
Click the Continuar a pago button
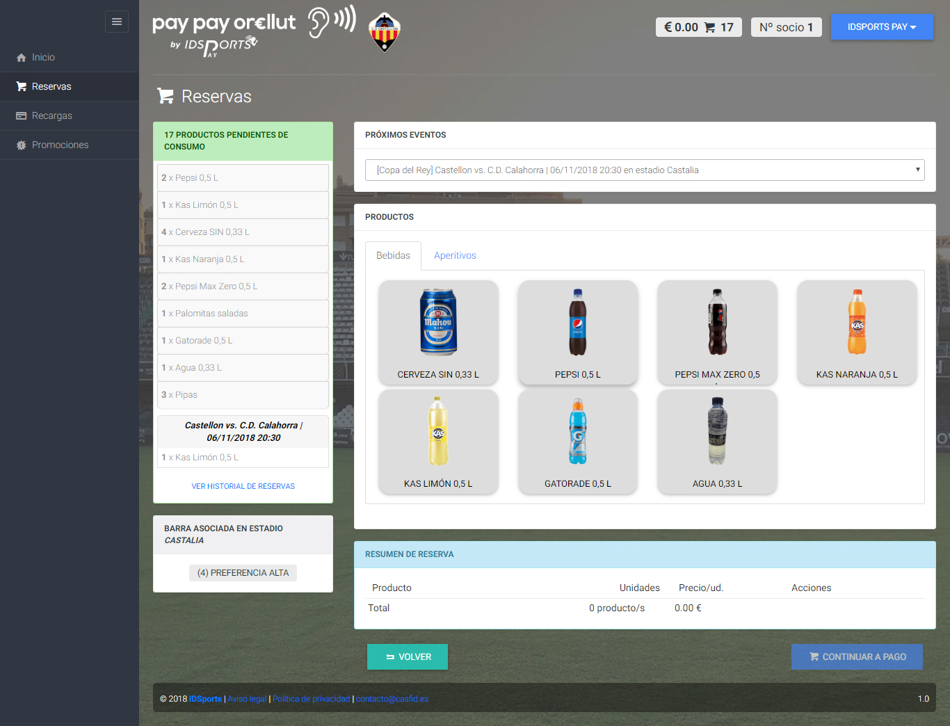(x=857, y=656)
